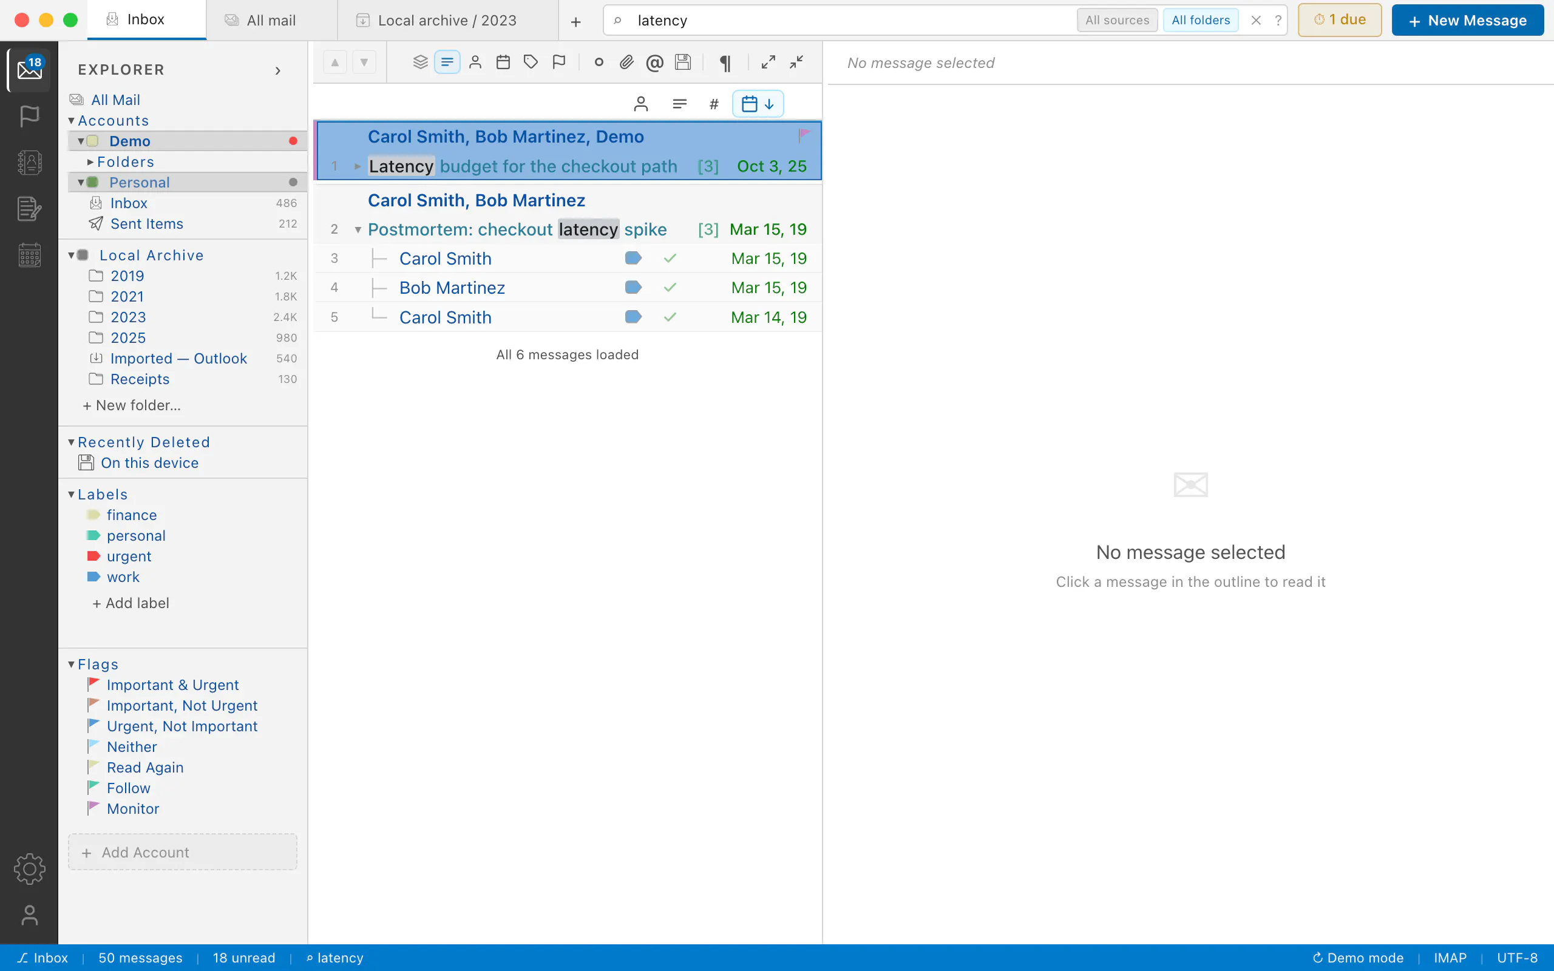Screen dimensions: 1554x971
Task: Switch to Local archive / 2023 tab
Action: (447, 20)
